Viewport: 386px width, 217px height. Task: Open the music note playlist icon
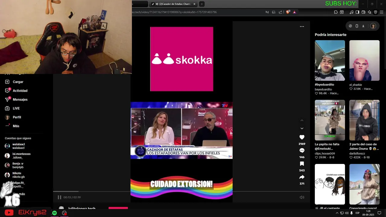pyautogui.click(x=351, y=12)
